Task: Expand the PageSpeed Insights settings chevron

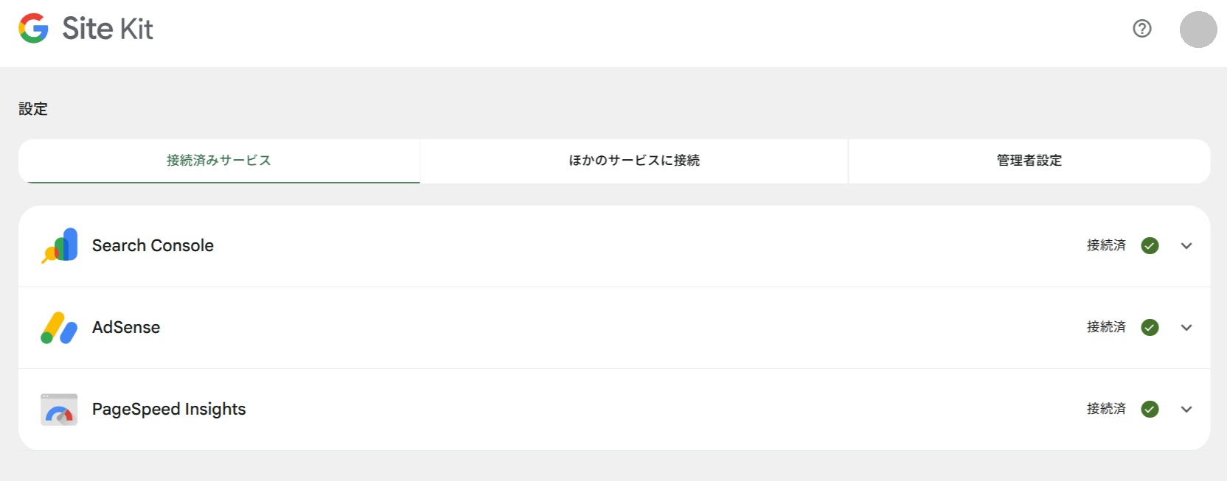Action: pyautogui.click(x=1186, y=410)
